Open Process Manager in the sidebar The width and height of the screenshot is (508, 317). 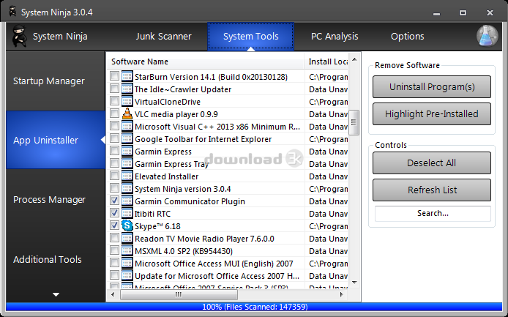tap(56, 199)
